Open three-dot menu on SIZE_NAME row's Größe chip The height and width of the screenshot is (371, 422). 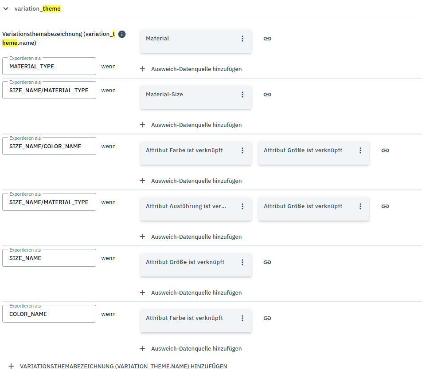pos(242,262)
